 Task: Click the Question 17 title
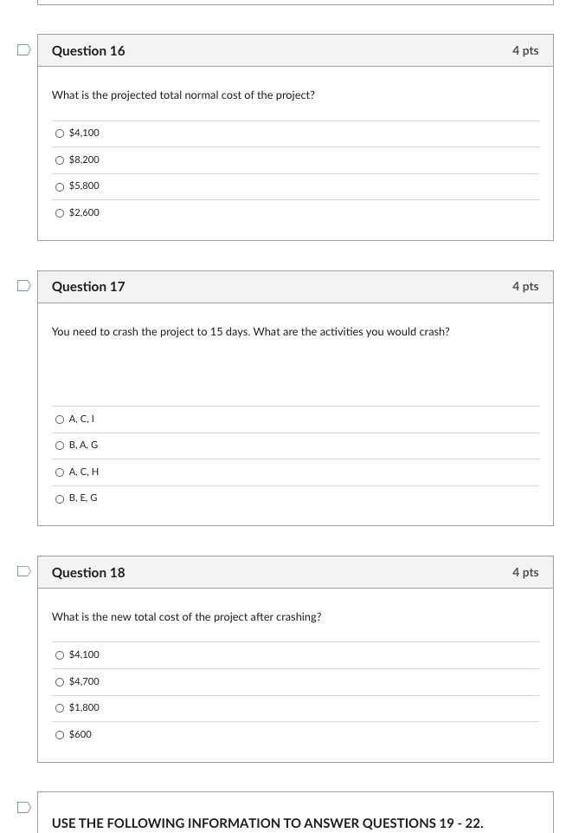(x=88, y=286)
